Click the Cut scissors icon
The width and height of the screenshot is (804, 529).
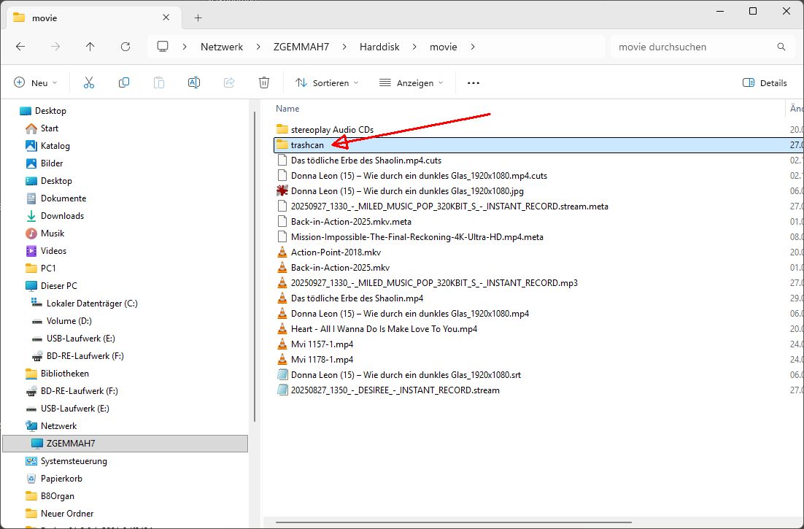[89, 83]
